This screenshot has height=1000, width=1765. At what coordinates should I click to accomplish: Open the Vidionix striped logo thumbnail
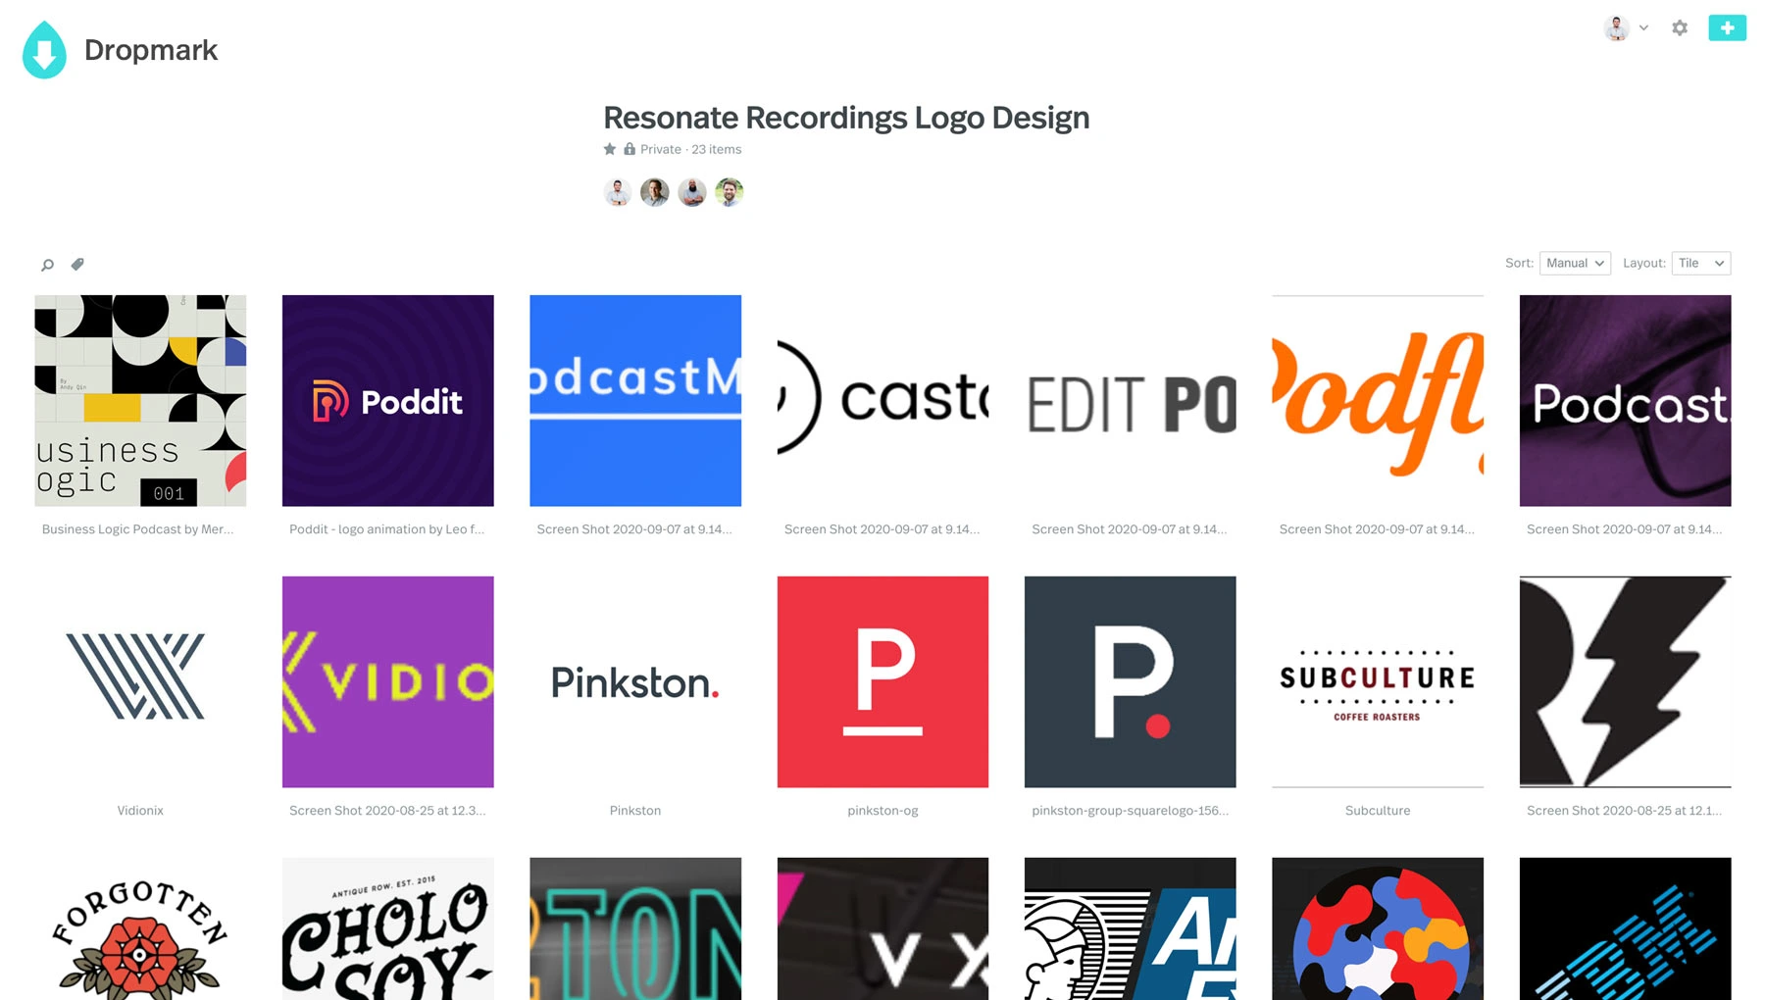point(140,682)
